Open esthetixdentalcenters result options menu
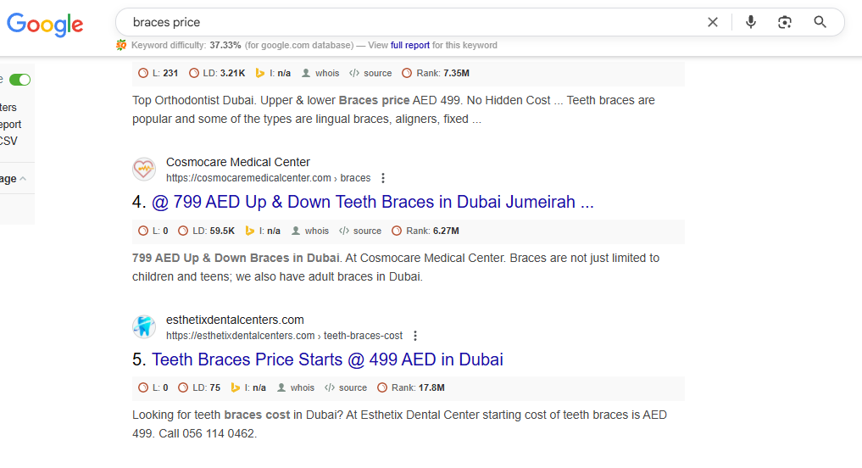Screen dimensions: 862x468 415,336
